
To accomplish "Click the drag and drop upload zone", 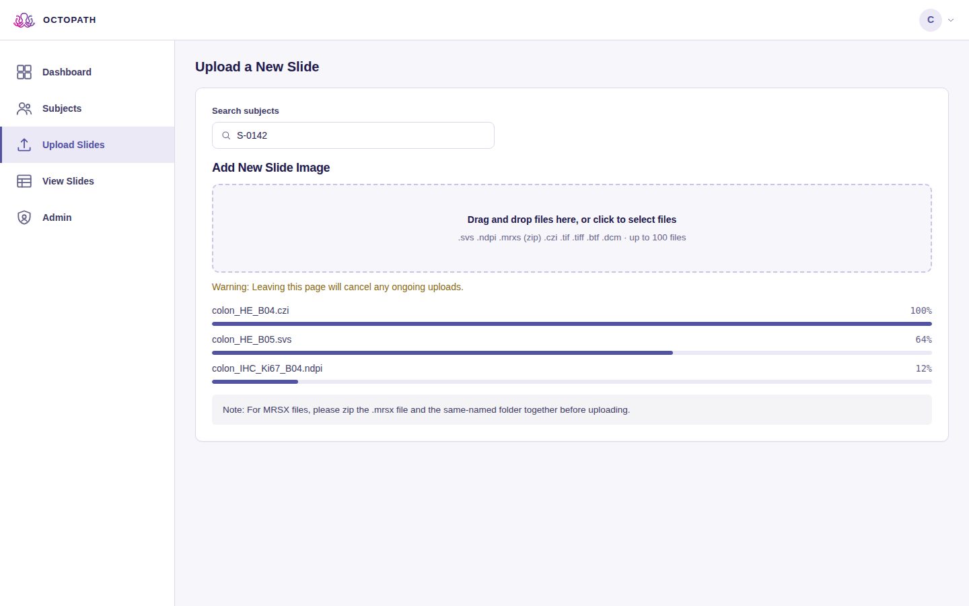I will [572, 228].
